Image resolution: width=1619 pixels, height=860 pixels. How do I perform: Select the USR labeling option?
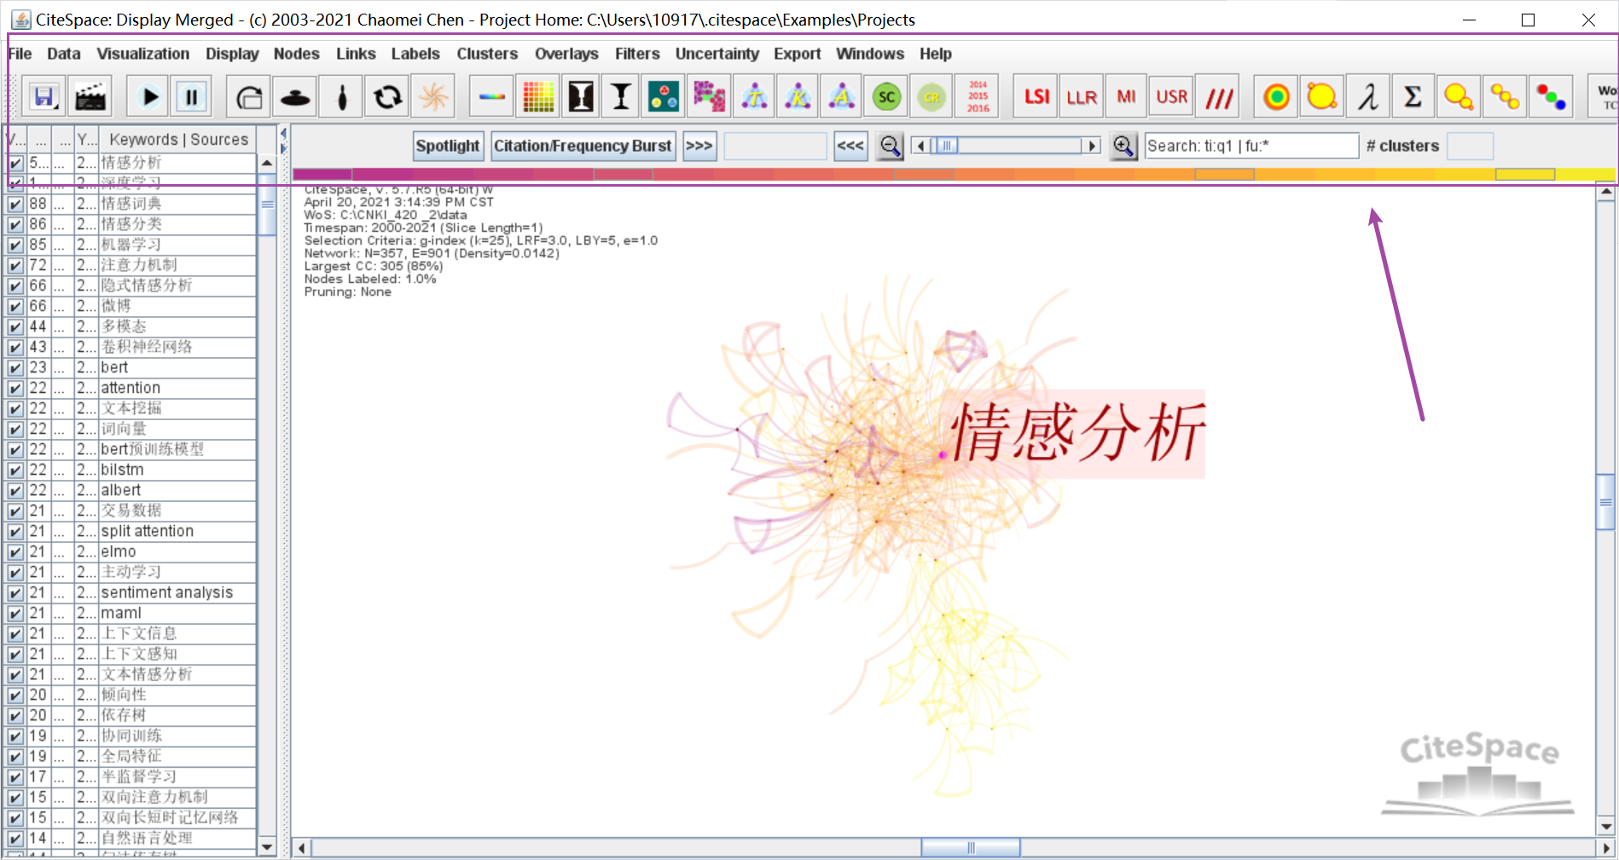point(1171,97)
